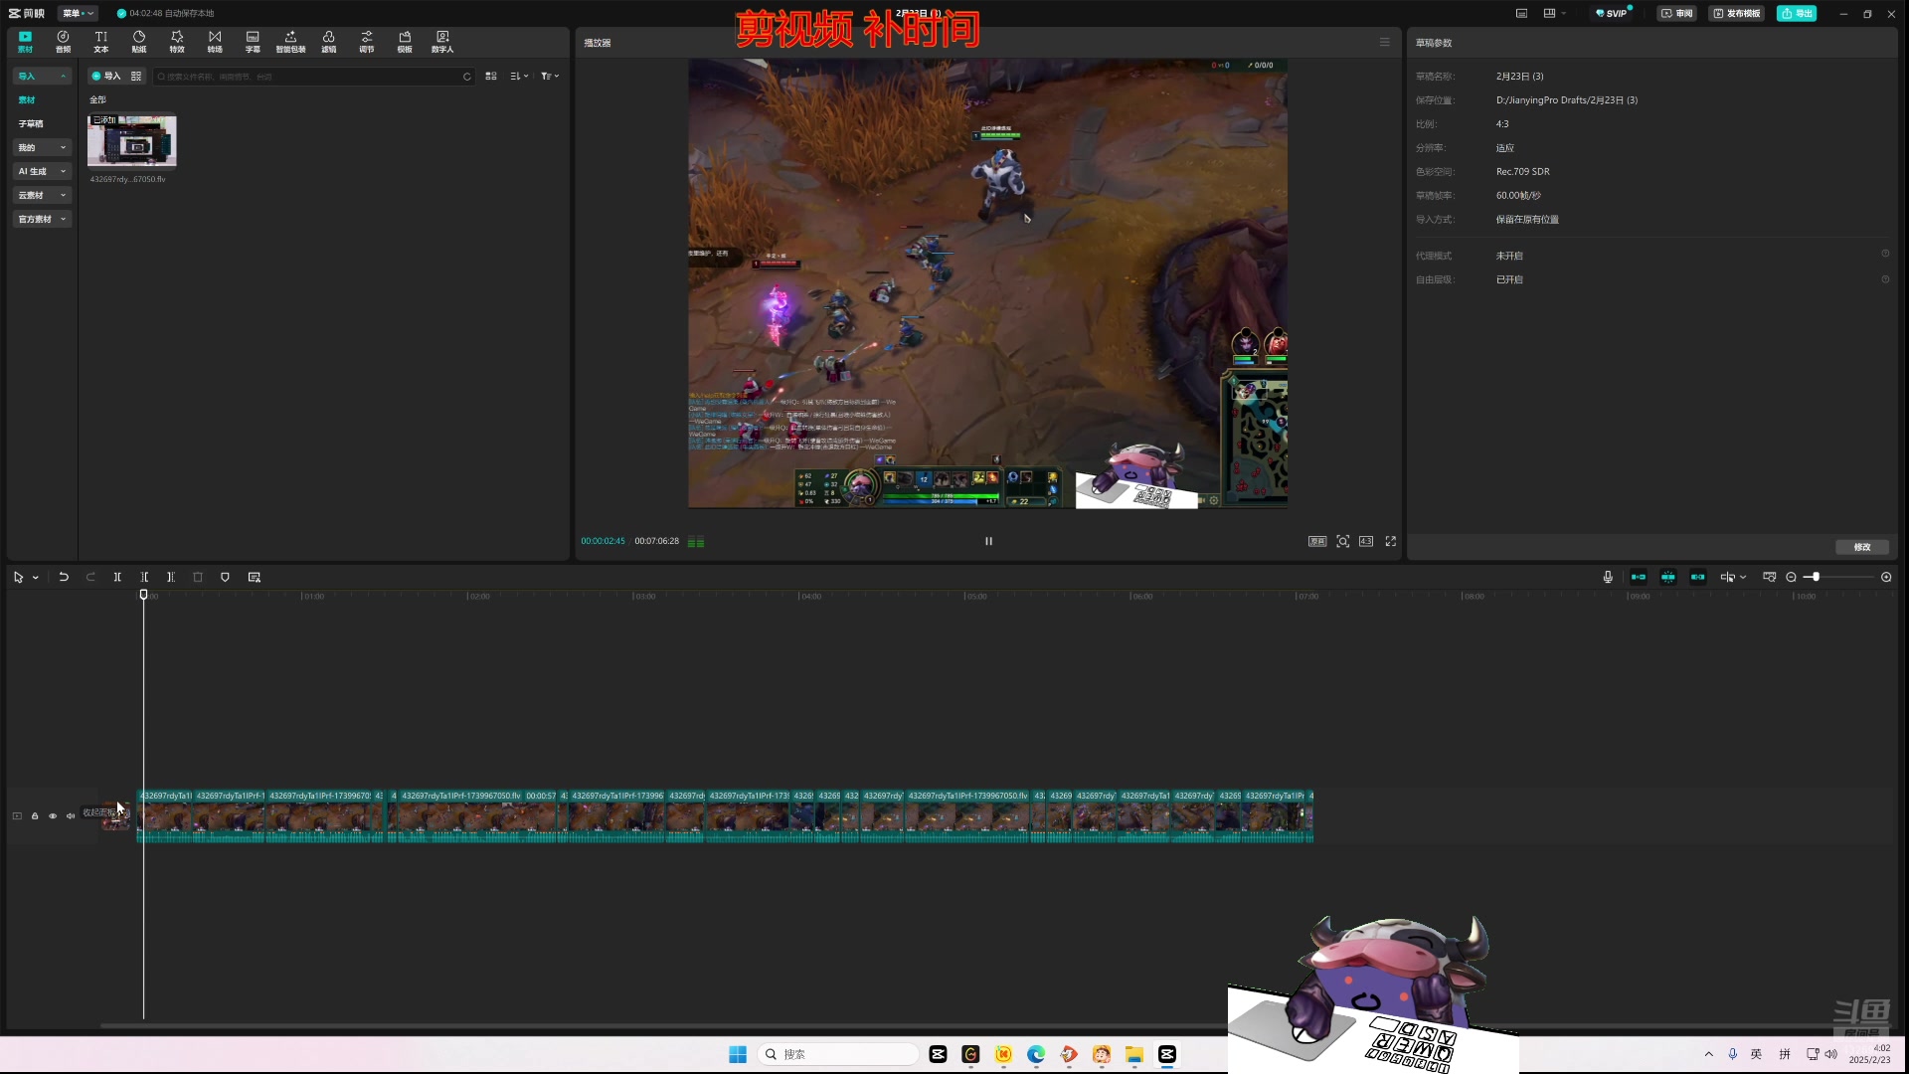Click the focus zoom icon in the player
This screenshot has height=1074, width=1909.
(x=1343, y=541)
